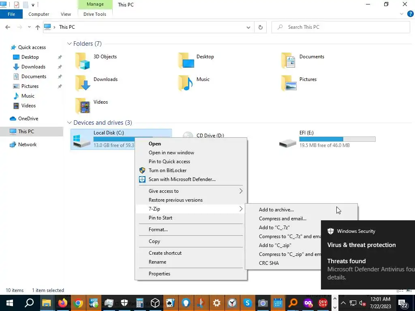Select the Downloads folder in Folders group
Screen dimensions: 415x311
[96, 83]
